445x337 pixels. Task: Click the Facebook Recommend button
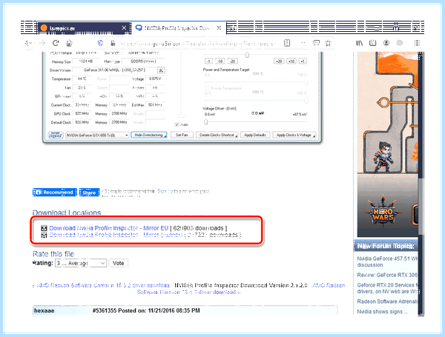tap(54, 192)
